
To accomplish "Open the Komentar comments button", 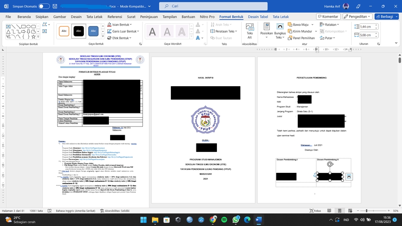I will [x=328, y=17].
